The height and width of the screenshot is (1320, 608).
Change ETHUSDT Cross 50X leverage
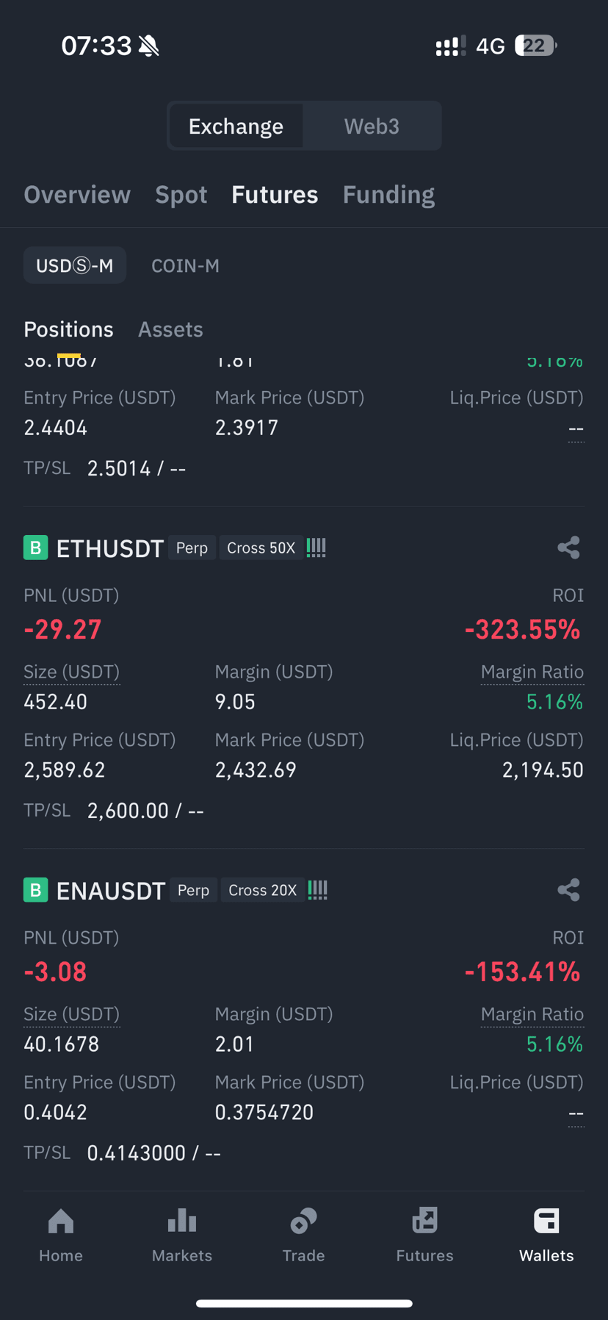261,548
